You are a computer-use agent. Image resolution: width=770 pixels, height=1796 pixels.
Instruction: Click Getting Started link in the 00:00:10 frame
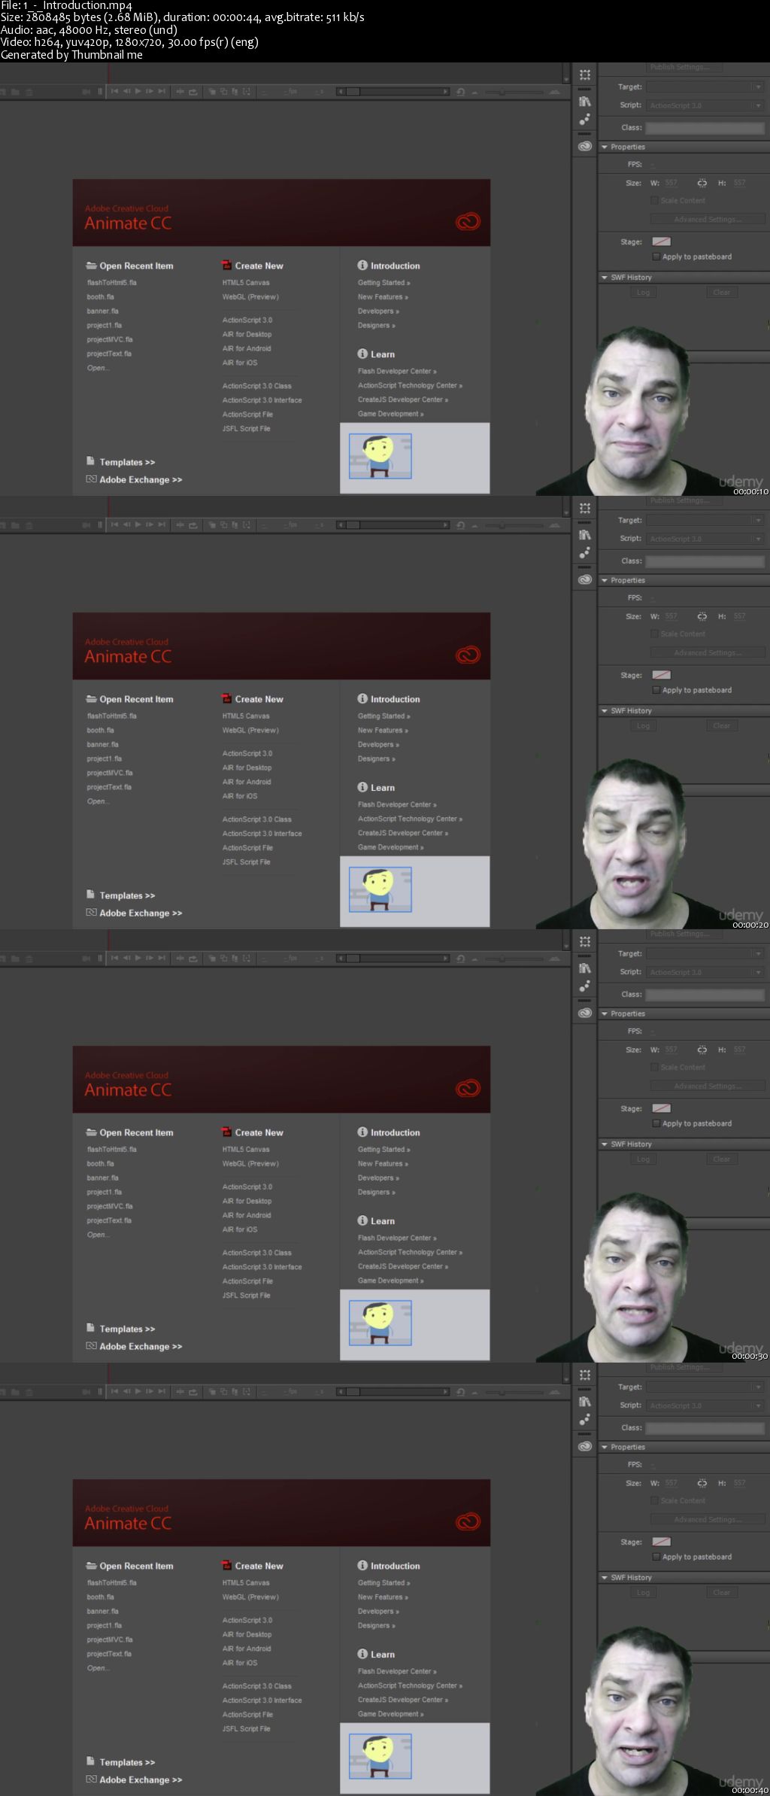[383, 283]
